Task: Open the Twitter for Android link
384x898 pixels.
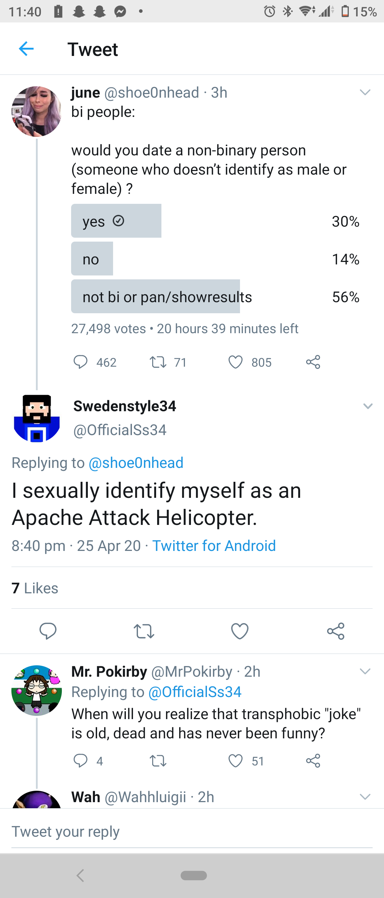Action: point(214,546)
